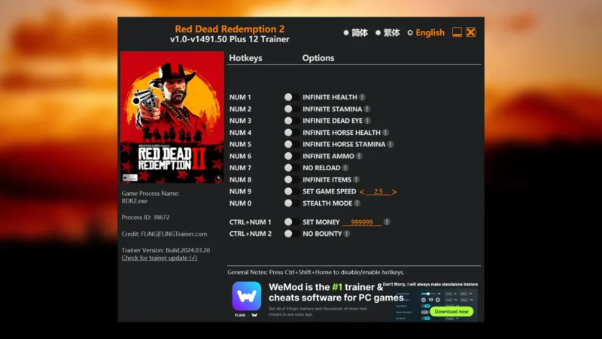Enable Infinite Dead Eye switch
Image resolution: width=602 pixels, height=339 pixels.
point(291,121)
